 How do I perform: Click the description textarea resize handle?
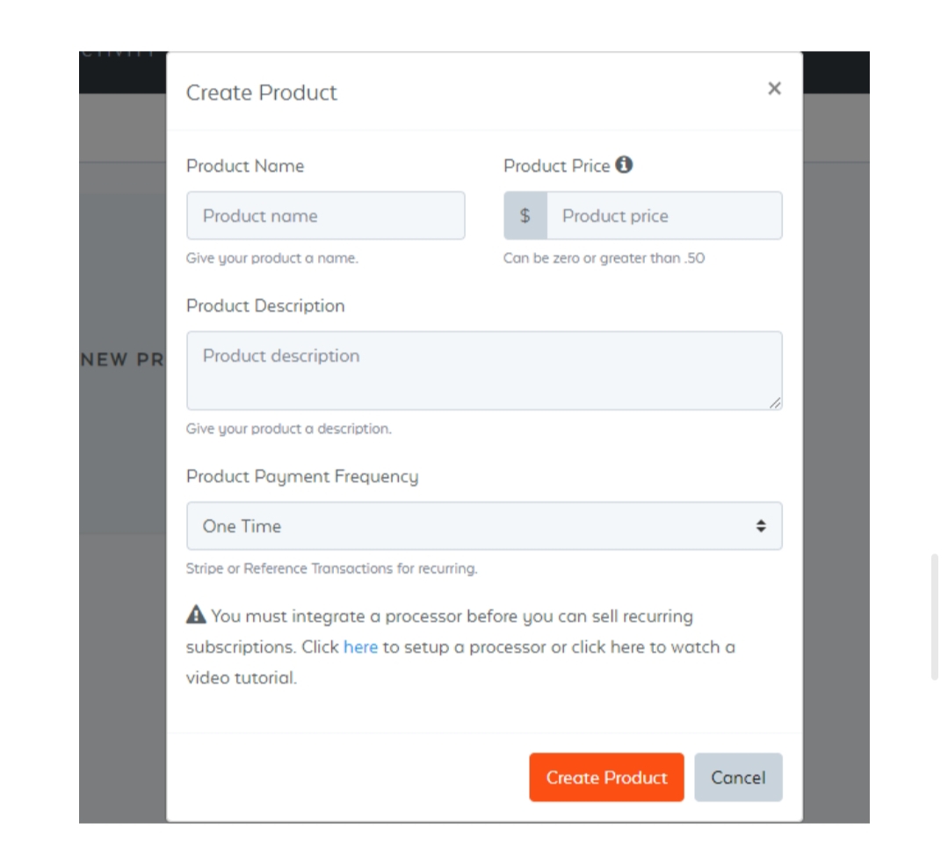tap(775, 402)
